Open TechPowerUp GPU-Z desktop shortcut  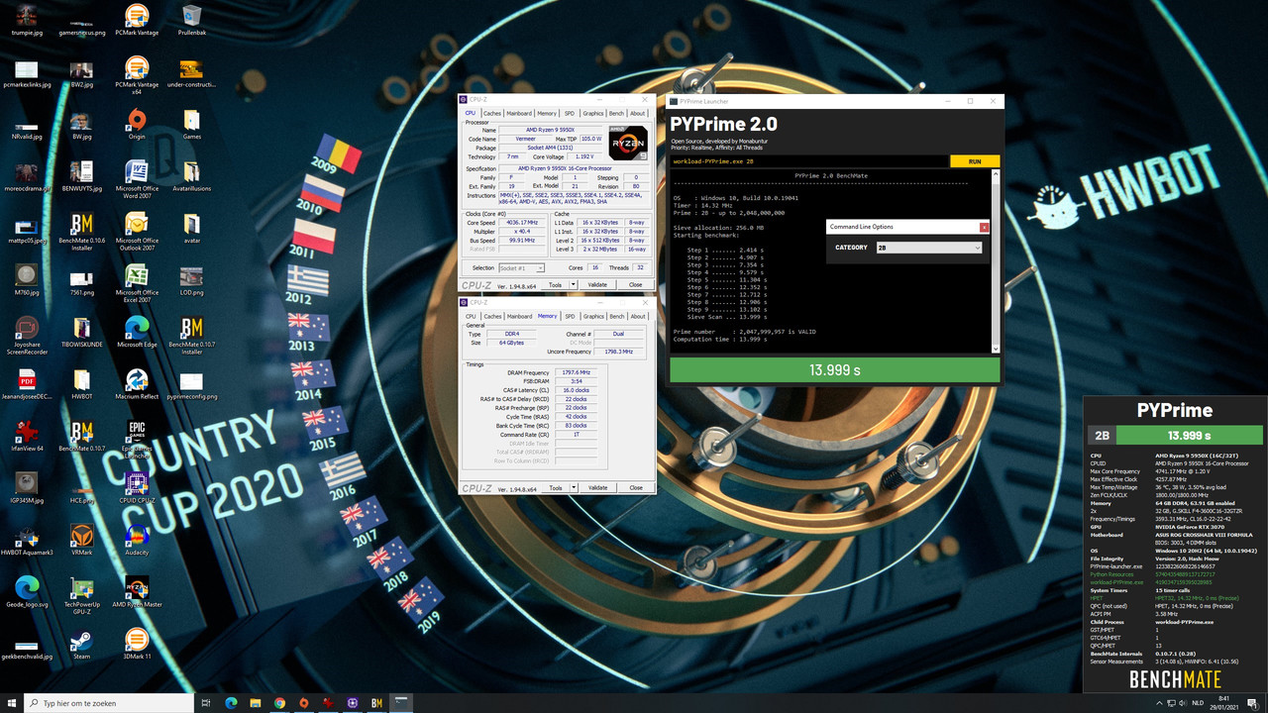click(x=81, y=594)
